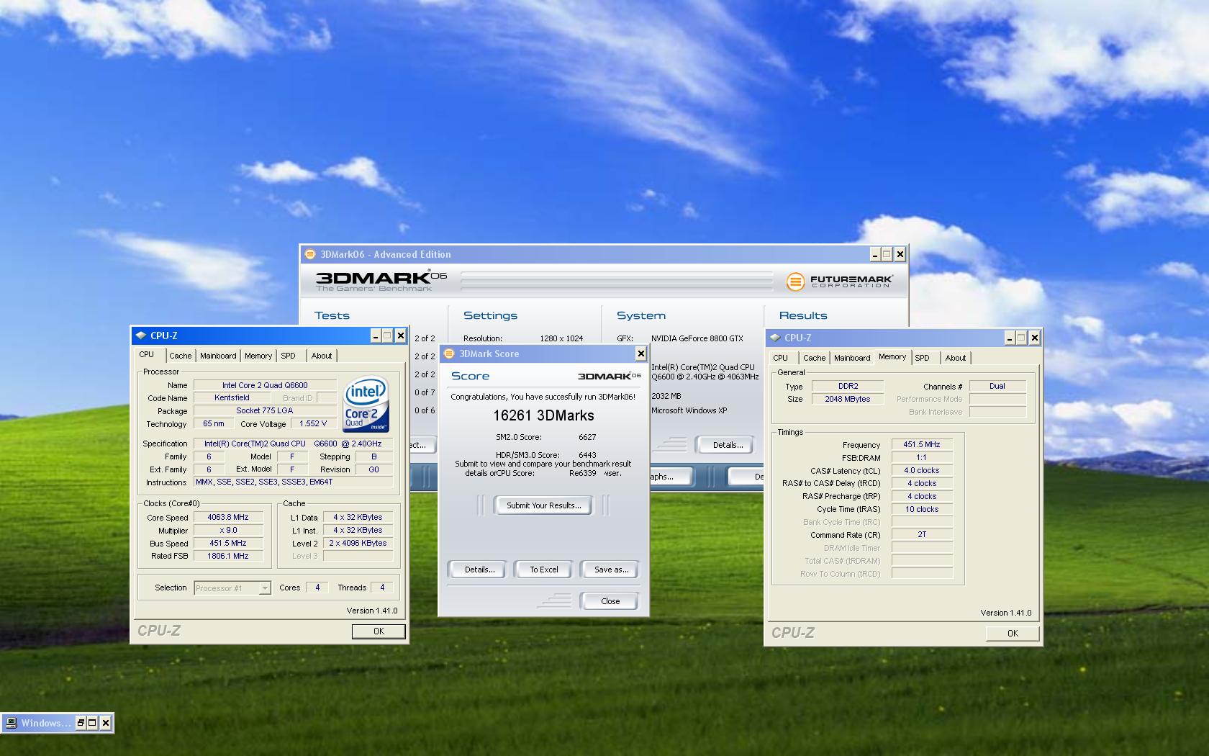Click the 3DMark Score dialog title icon

pyautogui.click(x=450, y=354)
